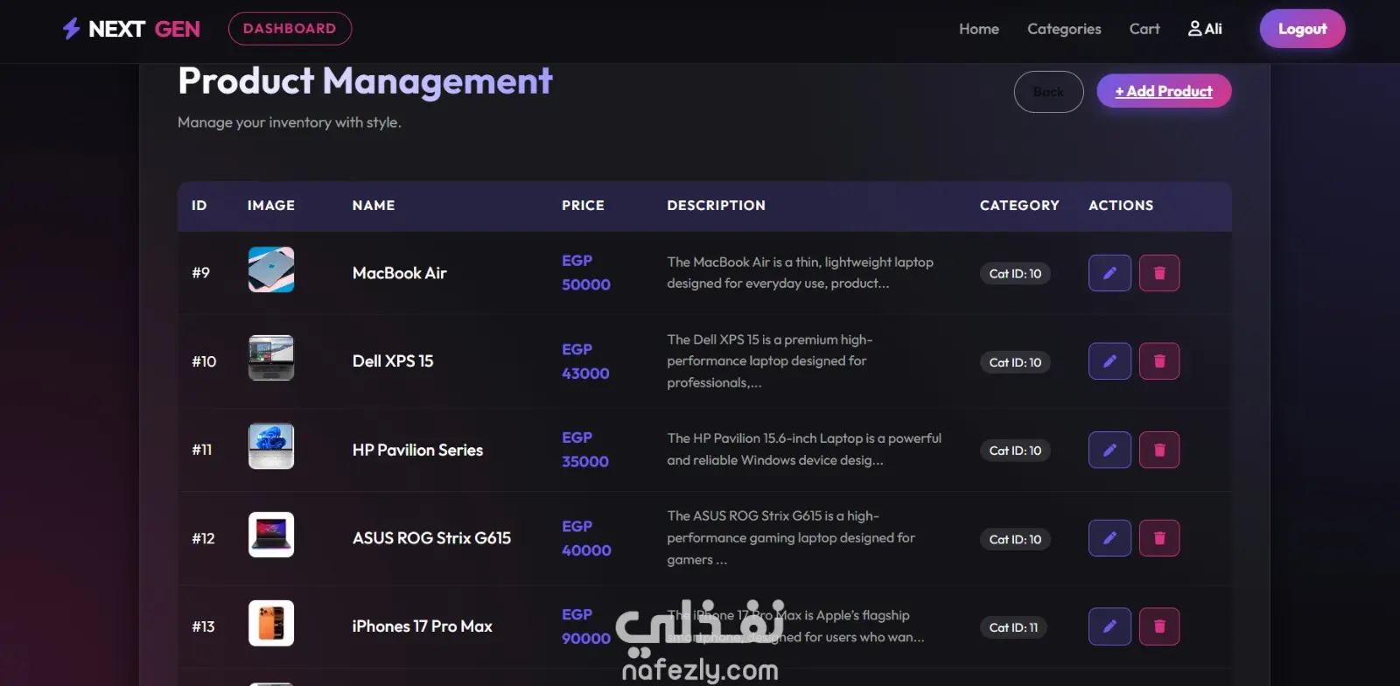The image size is (1400, 686).
Task: Open the ASUS ROG Strix product image
Action: tap(271, 535)
